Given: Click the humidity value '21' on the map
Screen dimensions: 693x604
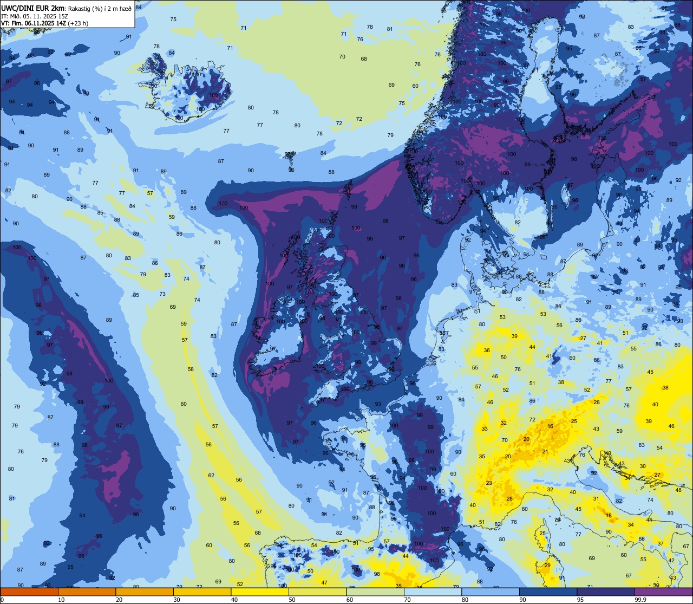Looking at the screenshot, I should pyautogui.click(x=545, y=451).
